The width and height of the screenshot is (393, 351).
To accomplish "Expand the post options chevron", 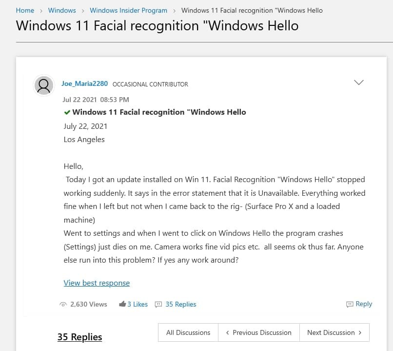I will point(358,83).
